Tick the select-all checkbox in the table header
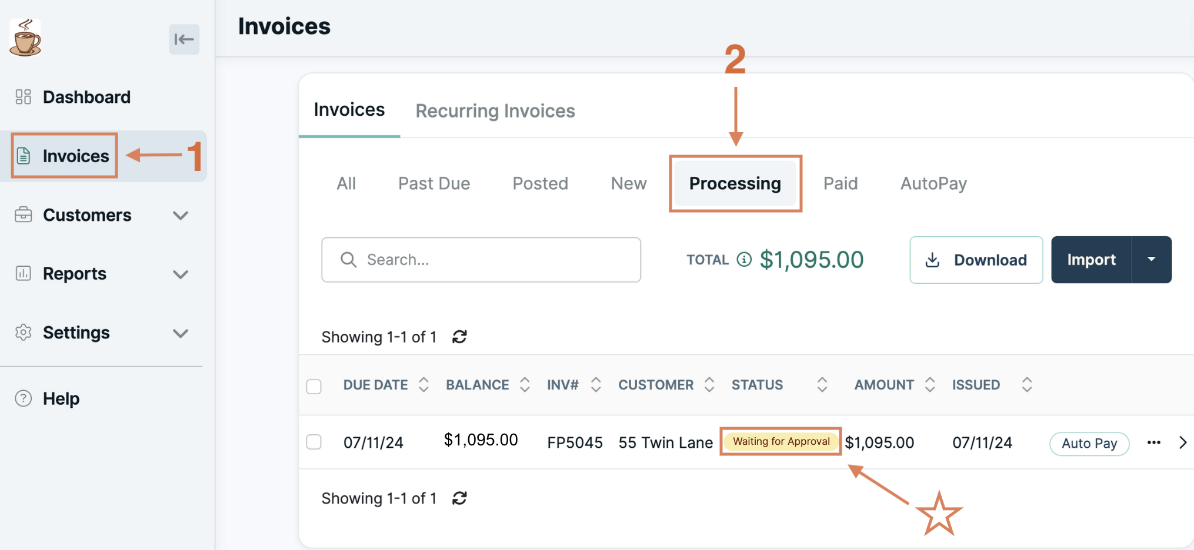The height and width of the screenshot is (550, 1194). coord(314,386)
